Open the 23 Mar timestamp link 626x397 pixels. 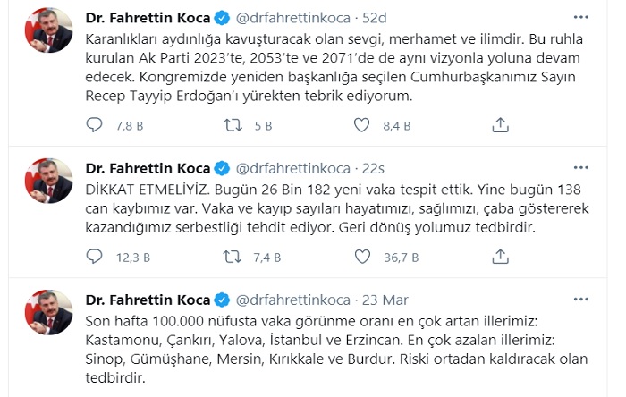384,298
